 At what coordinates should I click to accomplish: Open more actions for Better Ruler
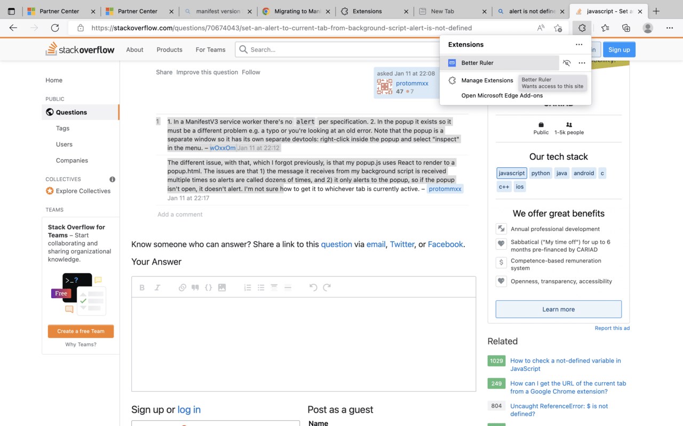[582, 63]
